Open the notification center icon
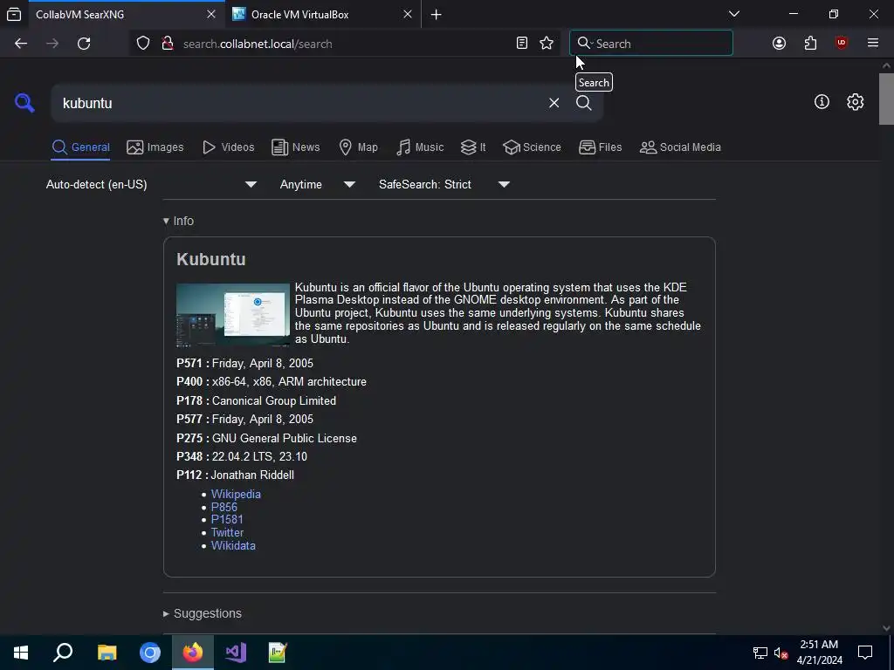Image resolution: width=894 pixels, height=670 pixels. [865, 653]
